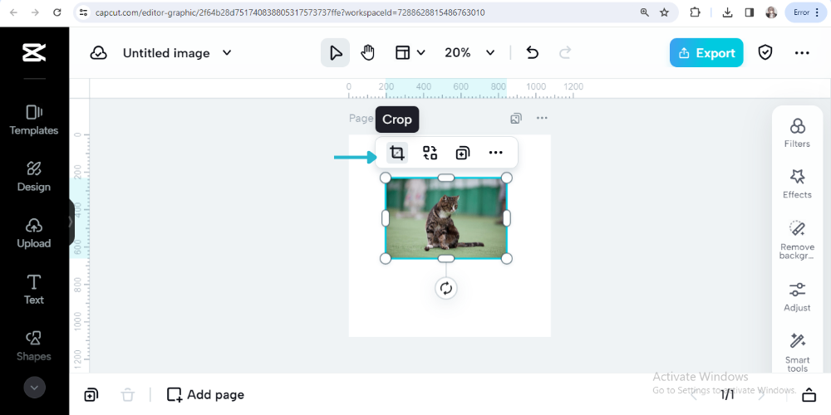Viewport: 831px width, 415px height.
Task: Open the page more options menu
Action: coord(542,118)
